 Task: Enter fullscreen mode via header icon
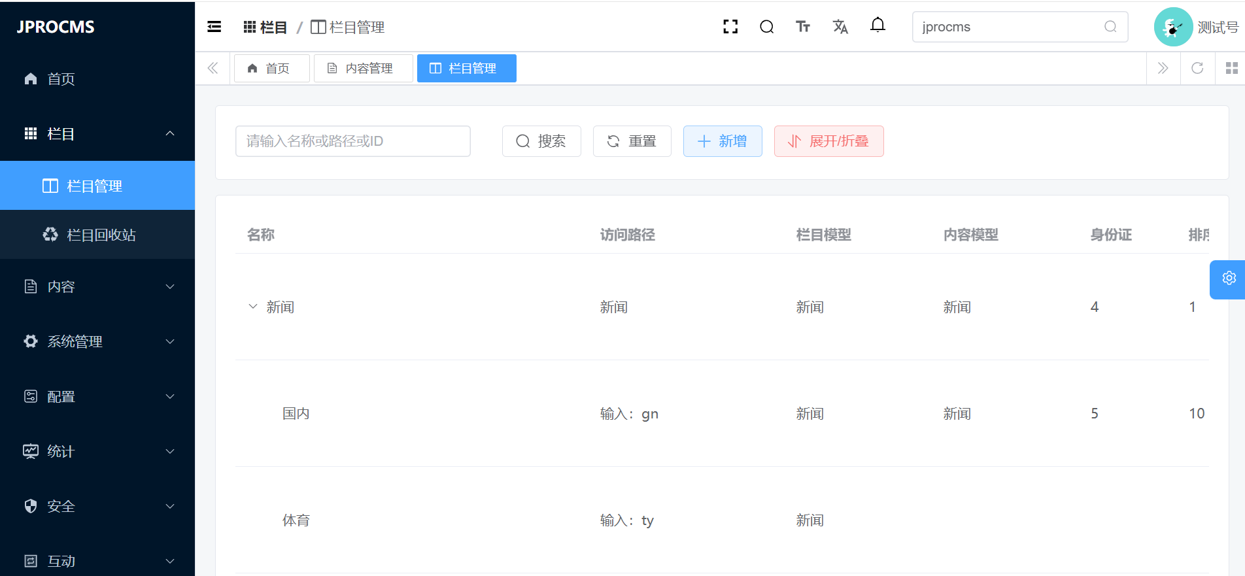[x=730, y=27]
